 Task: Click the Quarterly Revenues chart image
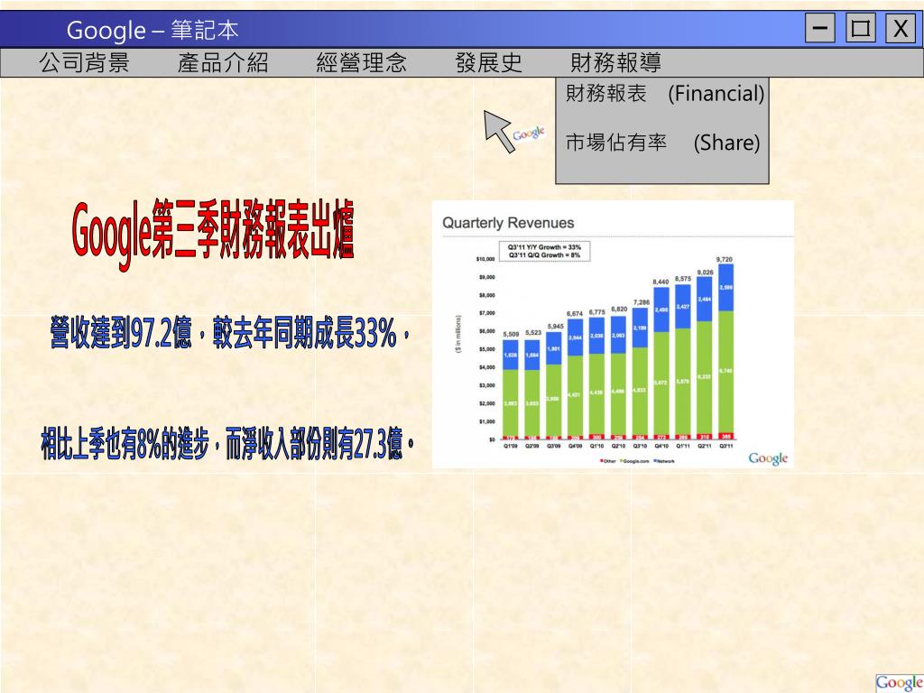tap(613, 334)
